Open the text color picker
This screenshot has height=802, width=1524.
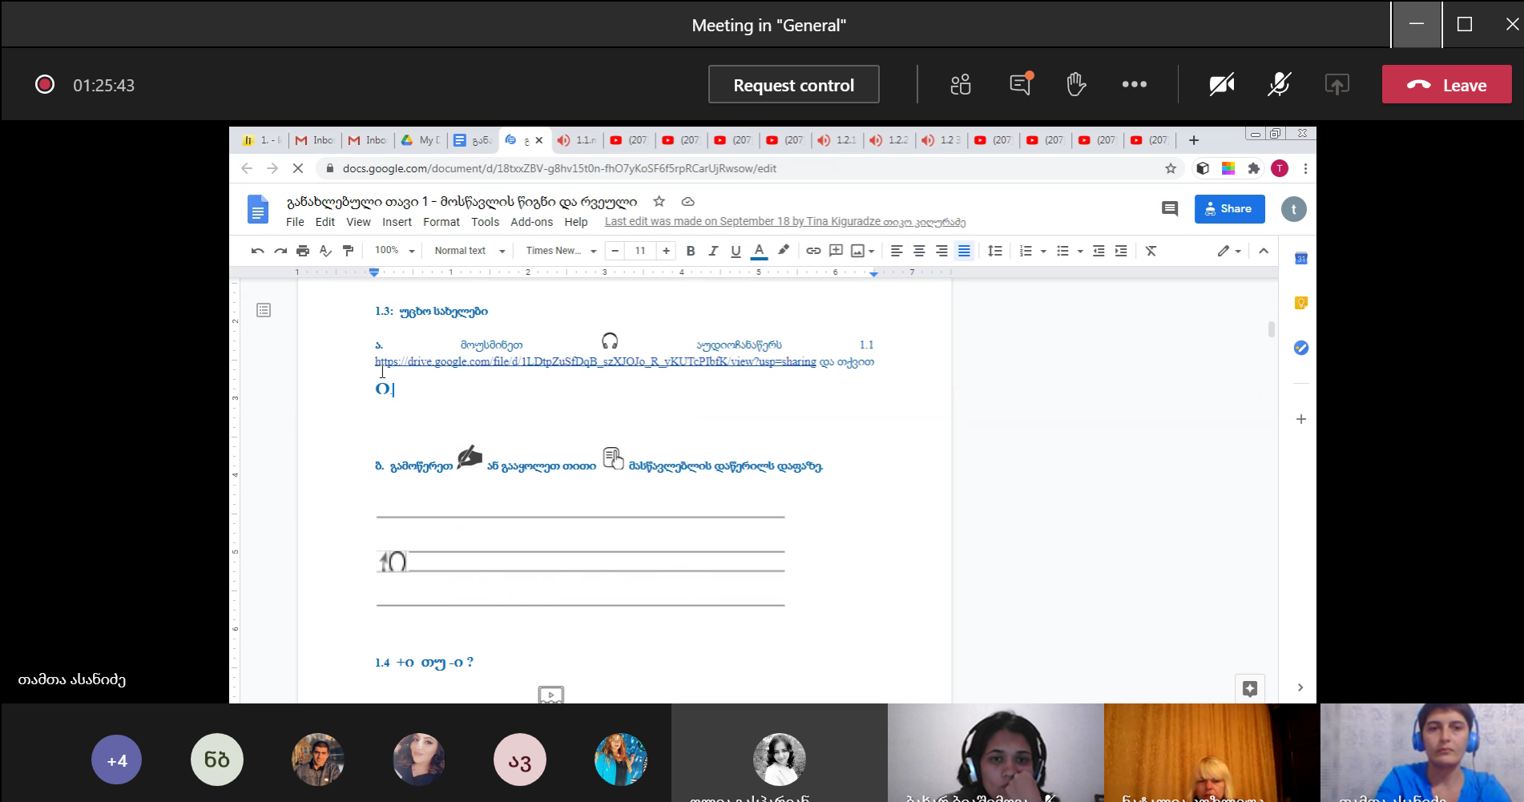coord(759,251)
